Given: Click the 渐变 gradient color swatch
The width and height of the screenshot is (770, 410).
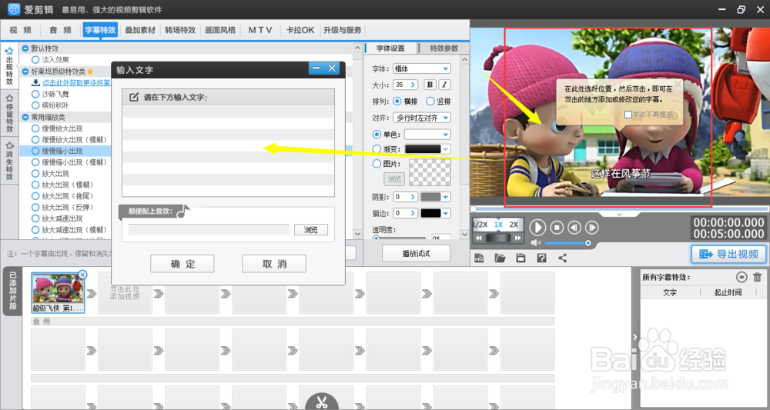Looking at the screenshot, I should point(423,149).
